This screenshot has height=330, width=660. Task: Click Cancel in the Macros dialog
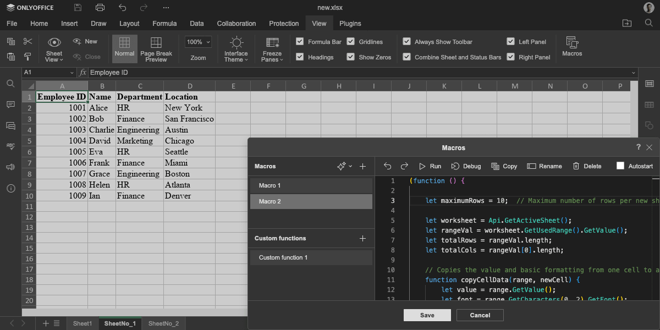point(480,315)
